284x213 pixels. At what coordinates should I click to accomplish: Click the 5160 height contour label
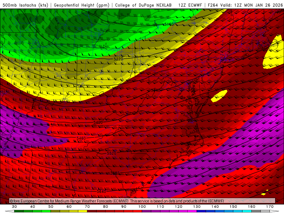[169, 24]
